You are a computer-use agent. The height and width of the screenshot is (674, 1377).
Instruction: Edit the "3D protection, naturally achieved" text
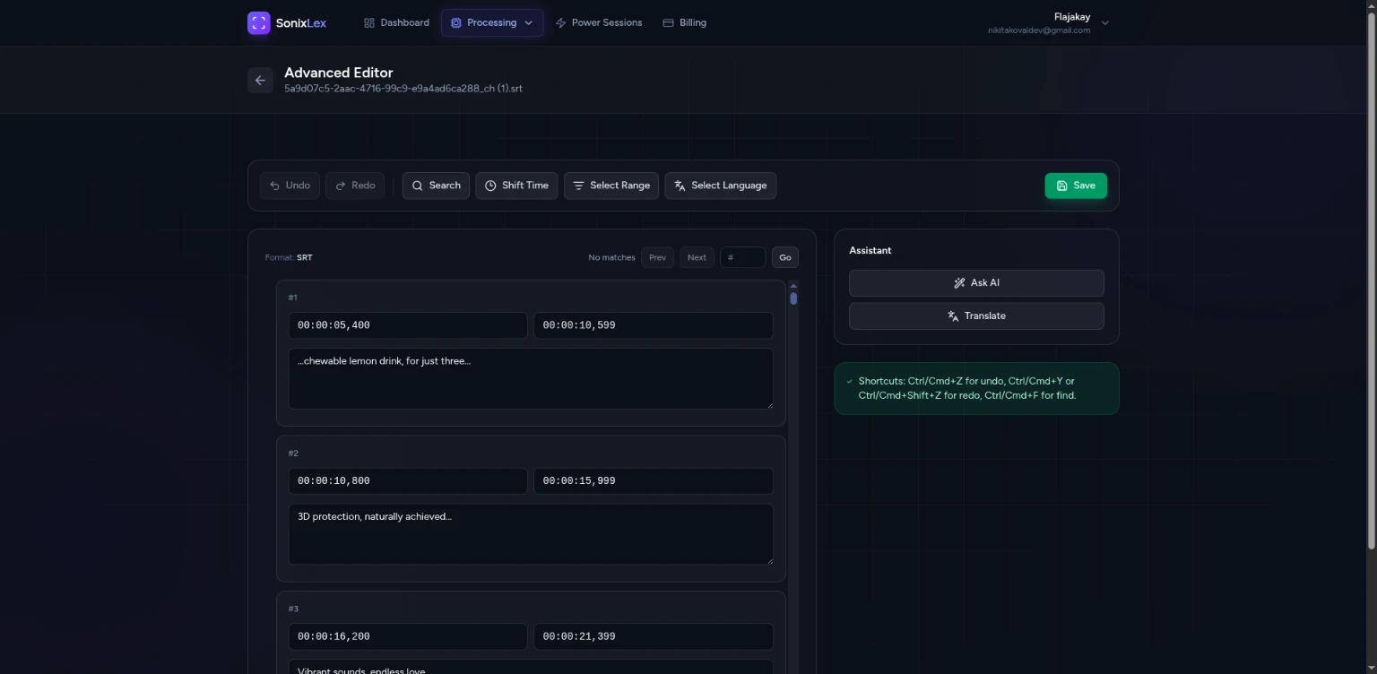531,534
